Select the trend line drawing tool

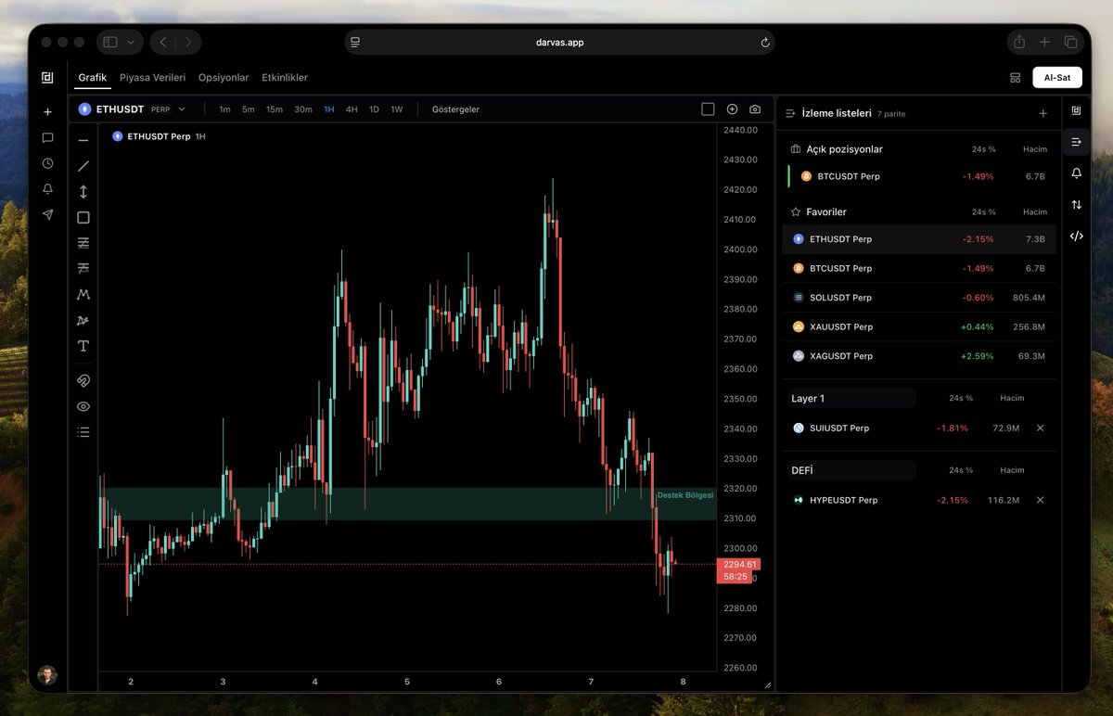click(83, 166)
